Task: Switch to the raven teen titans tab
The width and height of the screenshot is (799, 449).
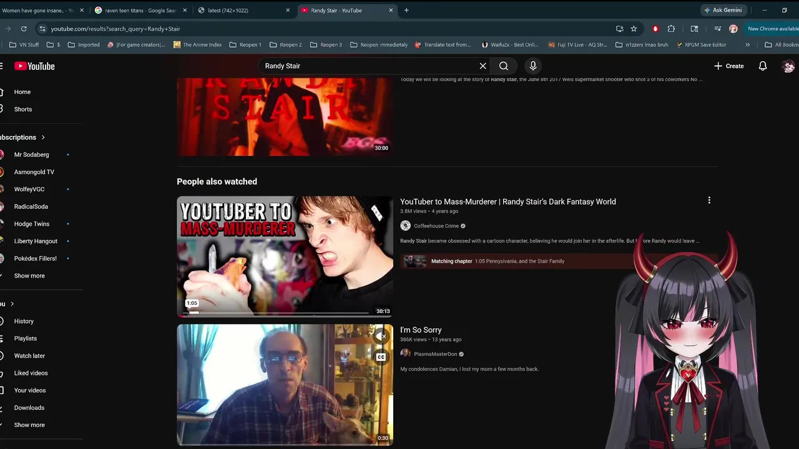Action: coord(140,10)
